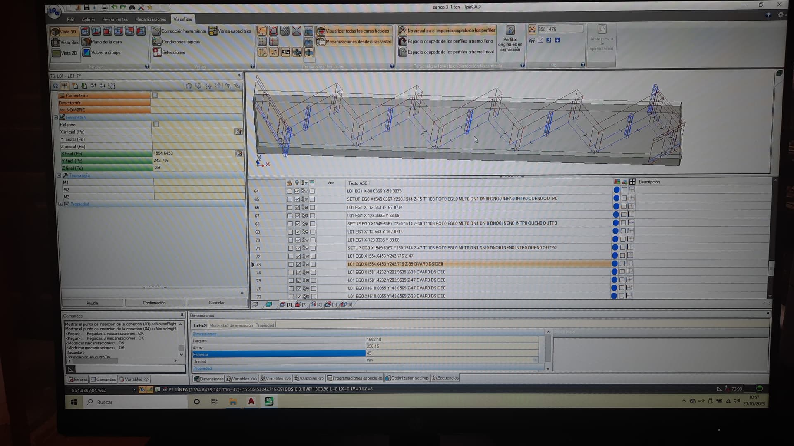Click Vistas especiales icon
The width and height of the screenshot is (794, 446).
click(213, 31)
